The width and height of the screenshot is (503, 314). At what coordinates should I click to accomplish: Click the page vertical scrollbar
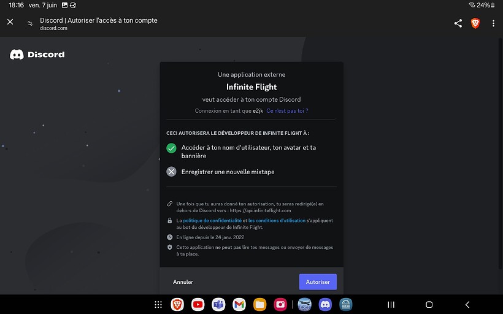click(x=501, y=154)
